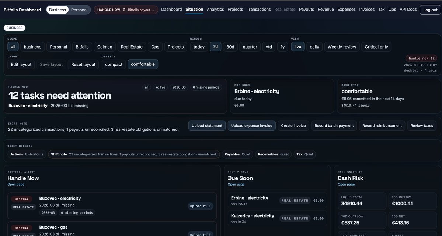The height and width of the screenshot is (236, 442).
Task: Set scope filter to Personal
Action: (x=58, y=47)
